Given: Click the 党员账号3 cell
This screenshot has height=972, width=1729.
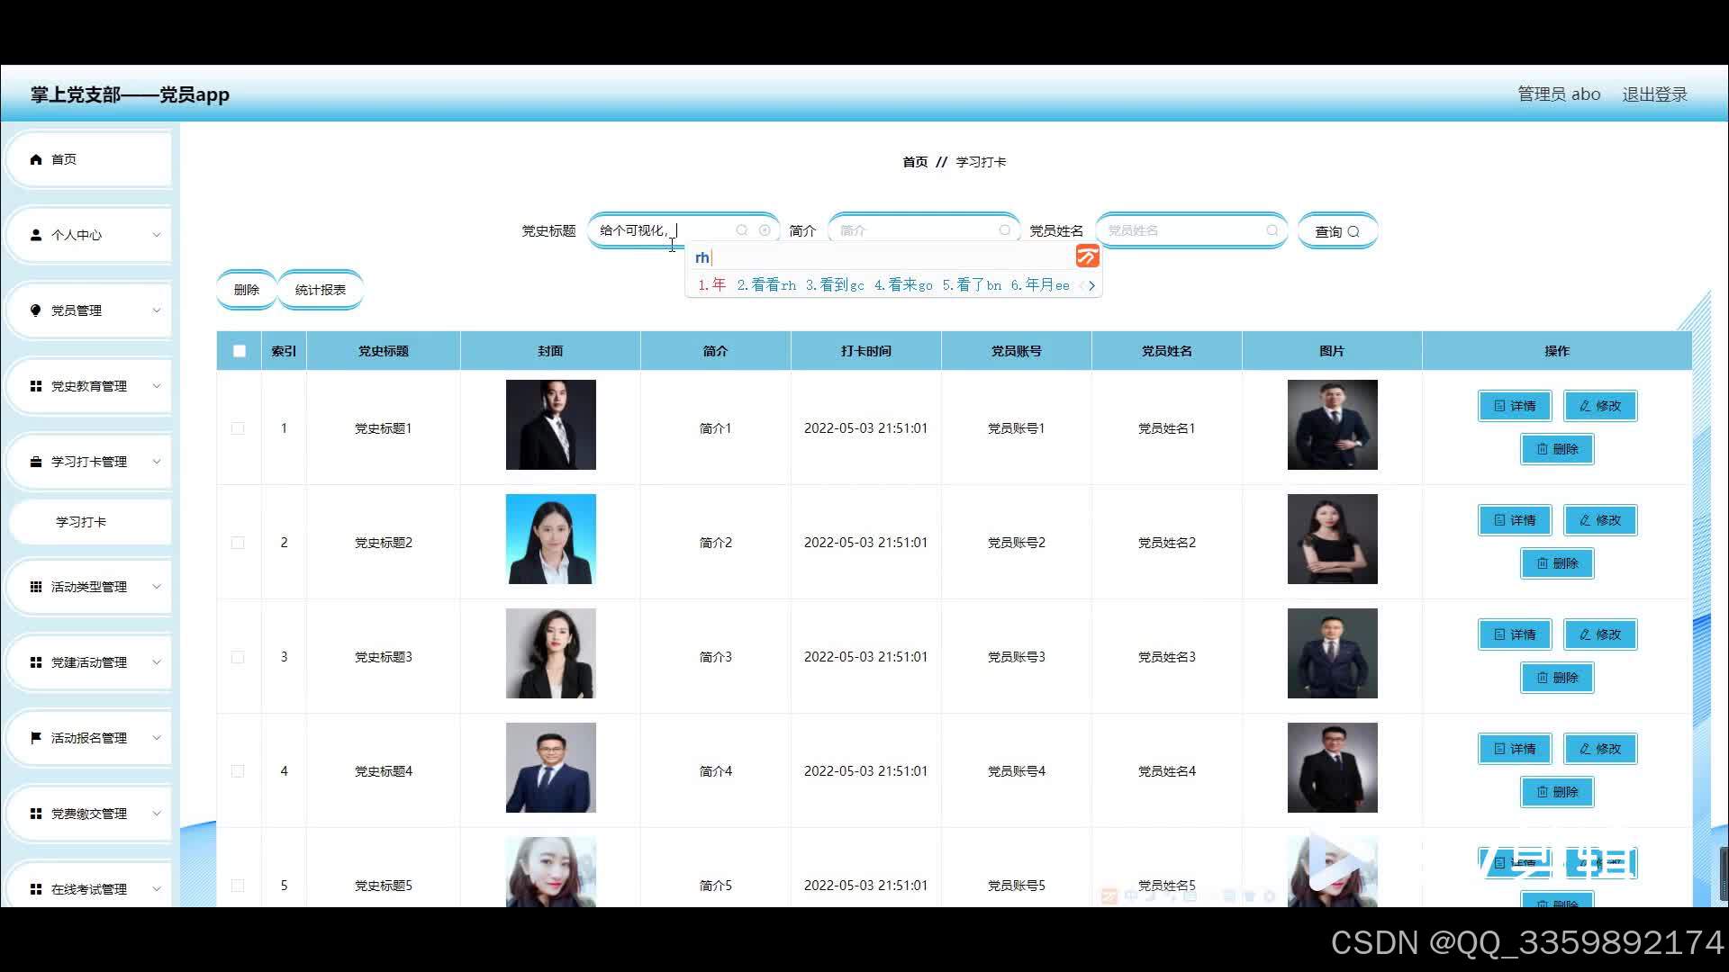Looking at the screenshot, I should (x=1016, y=657).
